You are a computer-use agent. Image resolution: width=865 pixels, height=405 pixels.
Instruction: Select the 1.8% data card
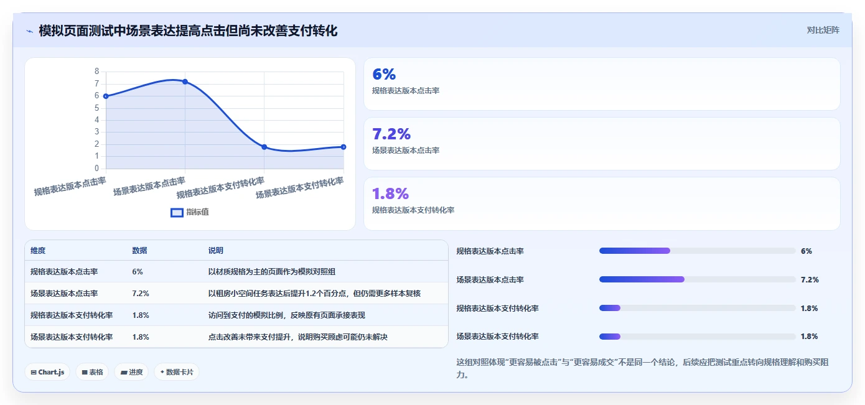pyautogui.click(x=602, y=203)
